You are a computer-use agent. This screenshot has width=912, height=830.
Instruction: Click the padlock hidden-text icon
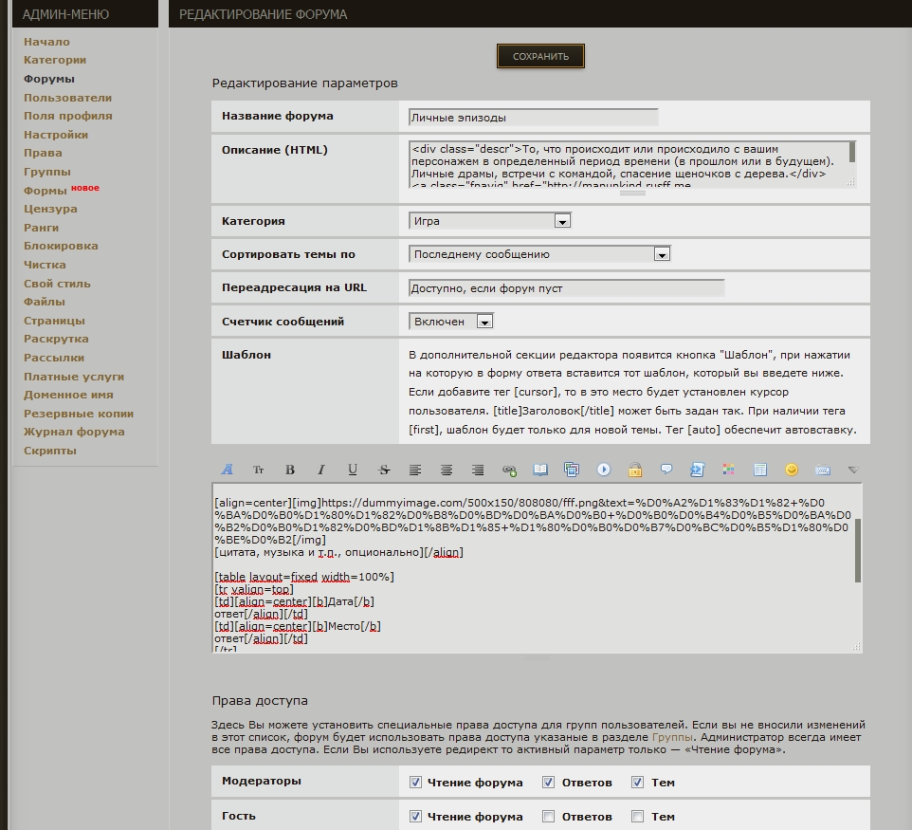[635, 470]
